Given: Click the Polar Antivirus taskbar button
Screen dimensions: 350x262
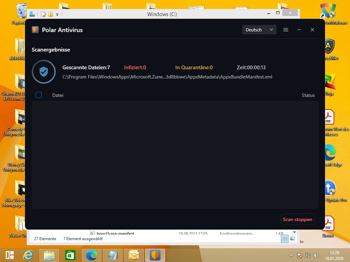Looking at the screenshot, I should [x=155, y=255].
